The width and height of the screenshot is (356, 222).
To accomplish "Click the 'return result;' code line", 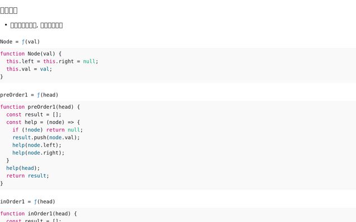I will [28, 175].
